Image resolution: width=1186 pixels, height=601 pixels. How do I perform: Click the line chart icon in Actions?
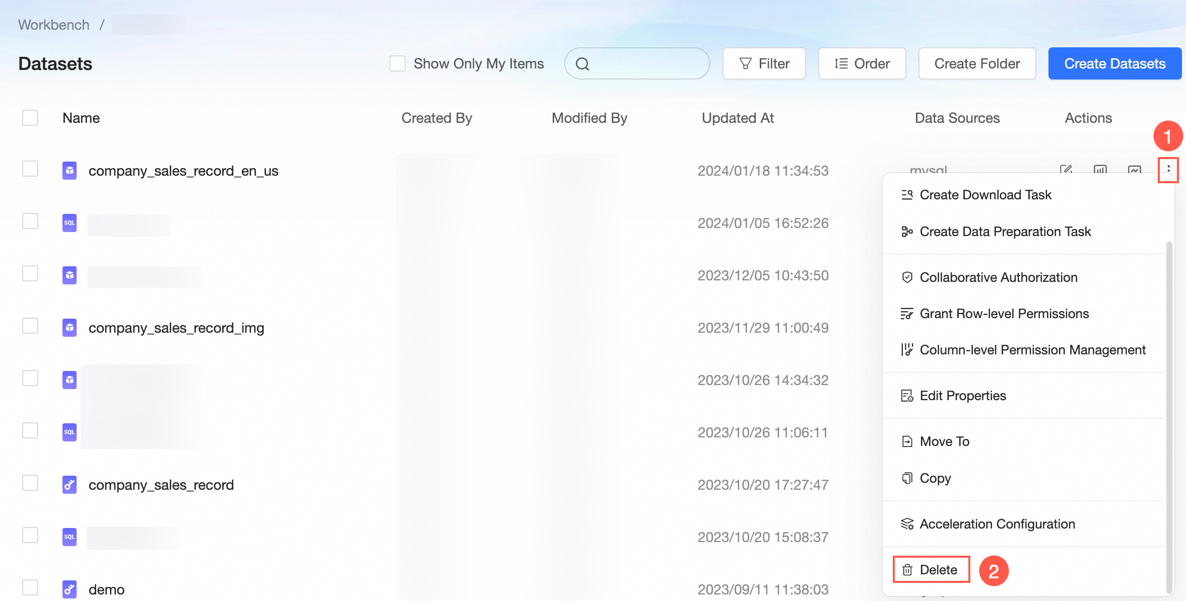tap(1135, 169)
